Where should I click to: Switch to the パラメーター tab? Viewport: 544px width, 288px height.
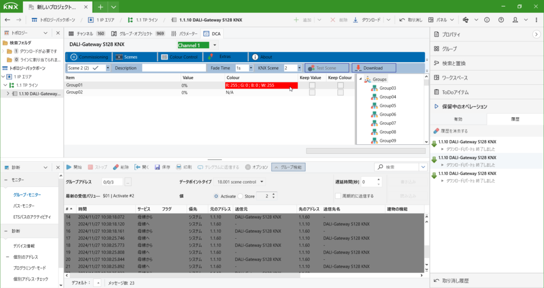[184, 33]
